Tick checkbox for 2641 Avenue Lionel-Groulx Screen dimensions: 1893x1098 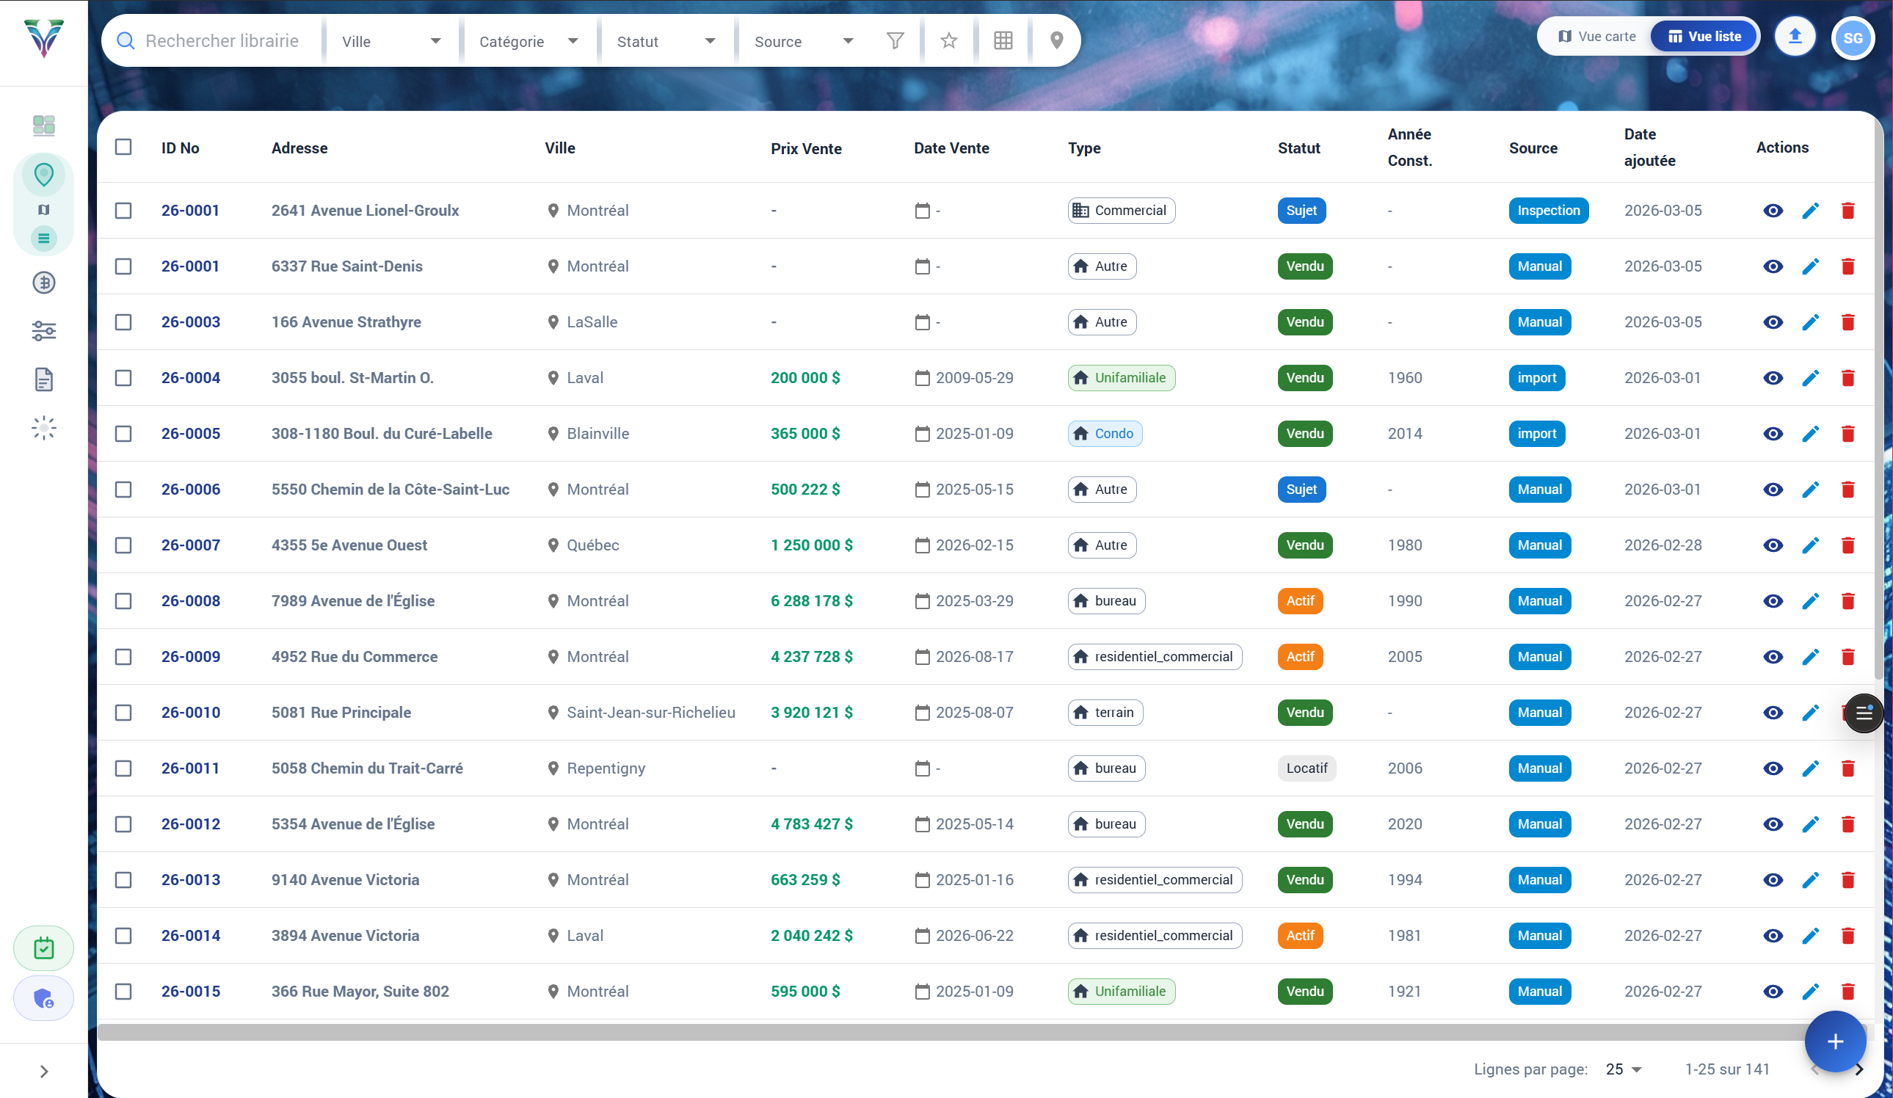click(x=123, y=211)
